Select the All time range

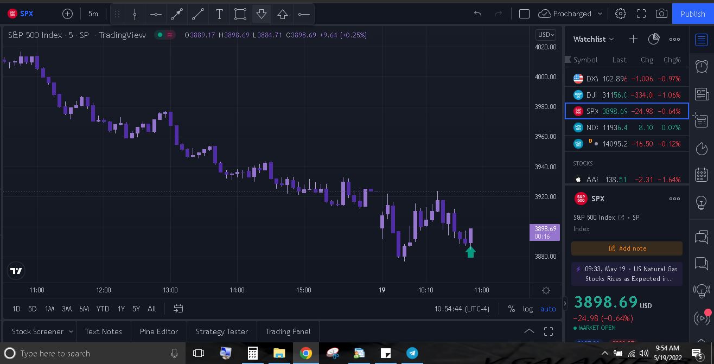click(152, 309)
